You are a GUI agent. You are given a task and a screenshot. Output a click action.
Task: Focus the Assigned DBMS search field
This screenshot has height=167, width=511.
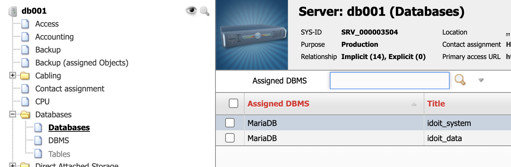pos(390,81)
